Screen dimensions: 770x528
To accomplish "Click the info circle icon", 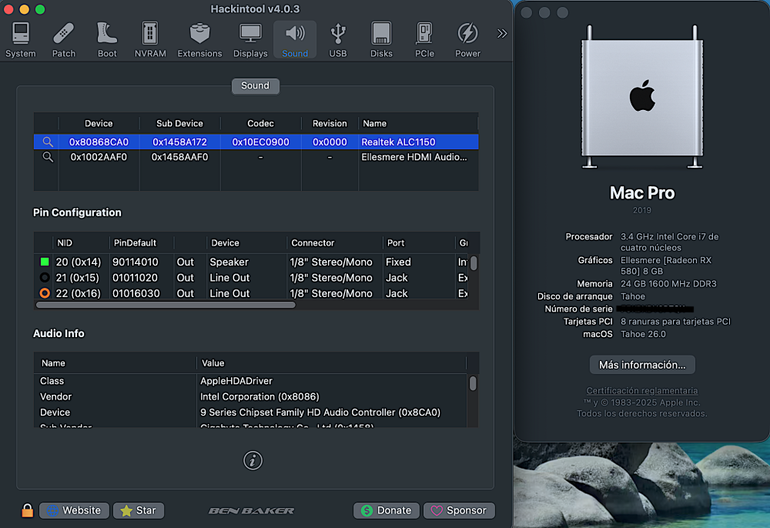I will [x=253, y=460].
